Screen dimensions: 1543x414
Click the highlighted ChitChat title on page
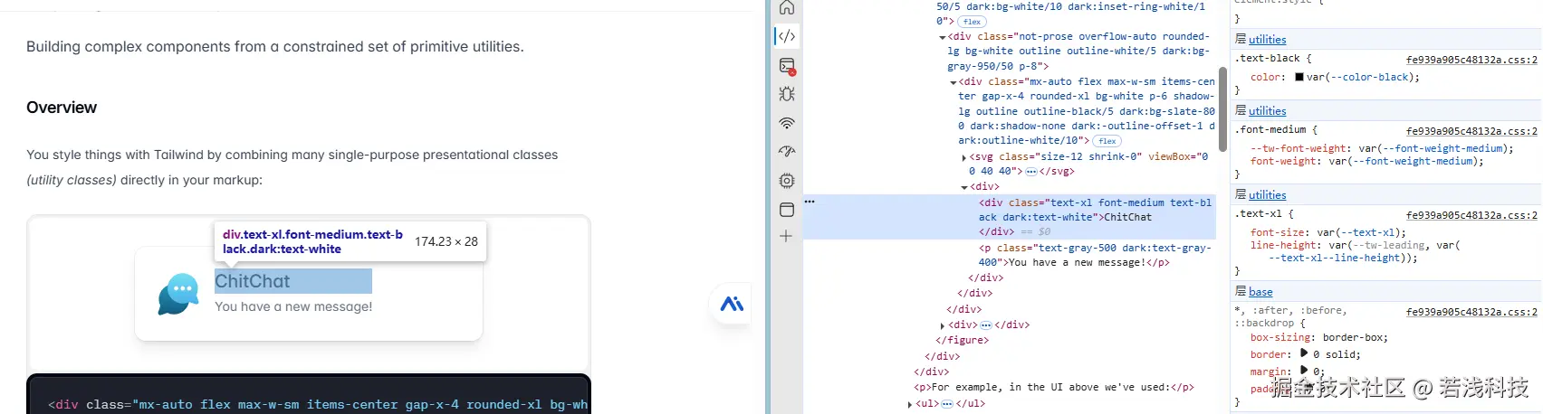[x=252, y=281]
